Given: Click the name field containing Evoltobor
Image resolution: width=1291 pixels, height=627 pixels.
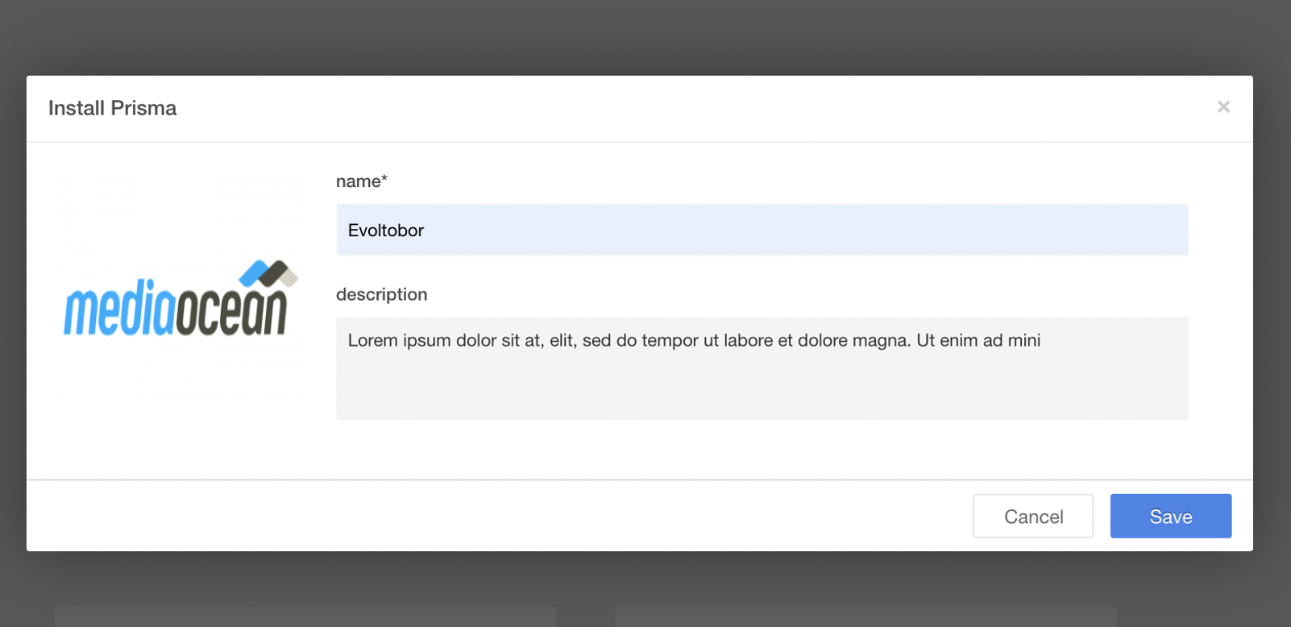Looking at the screenshot, I should (x=762, y=230).
